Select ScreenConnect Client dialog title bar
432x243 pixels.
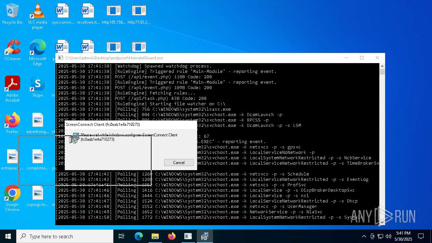tap(131, 125)
